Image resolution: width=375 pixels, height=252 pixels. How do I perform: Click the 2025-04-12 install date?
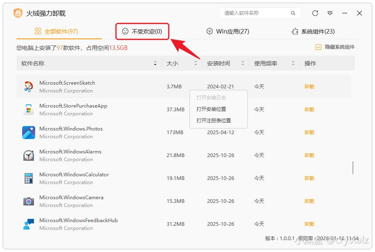(221, 133)
